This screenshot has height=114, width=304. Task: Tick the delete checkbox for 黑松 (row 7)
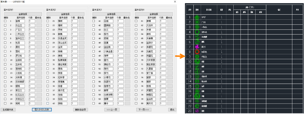pos(5,47)
